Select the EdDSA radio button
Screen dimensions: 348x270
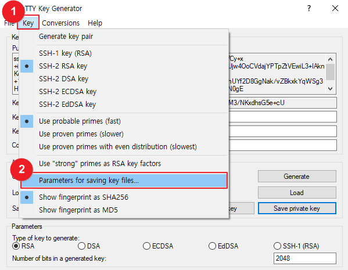click(223, 246)
